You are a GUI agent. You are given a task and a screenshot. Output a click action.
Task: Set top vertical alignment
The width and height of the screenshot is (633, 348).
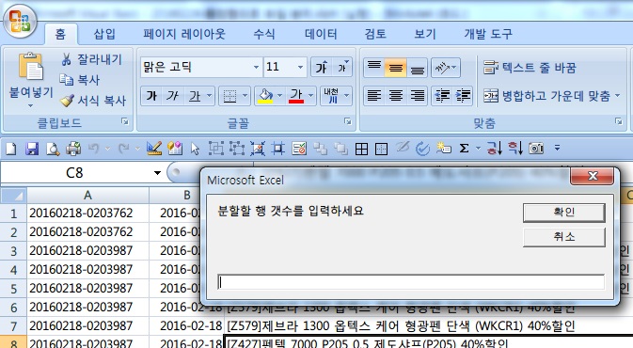point(374,67)
